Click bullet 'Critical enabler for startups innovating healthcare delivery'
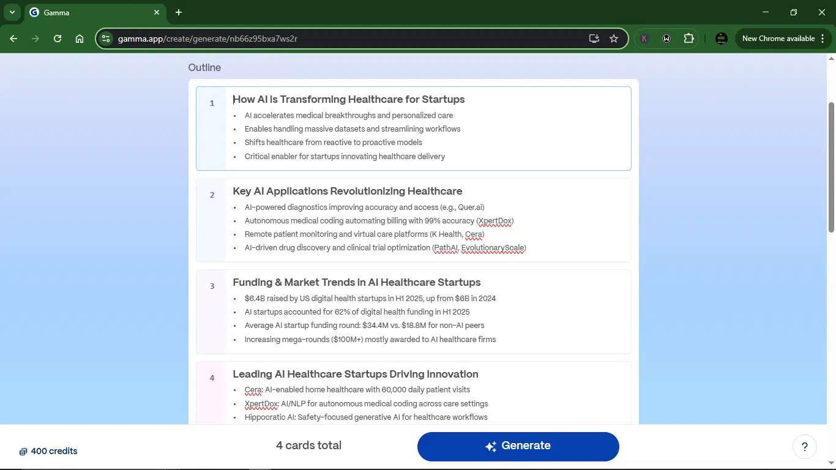 coord(345,157)
